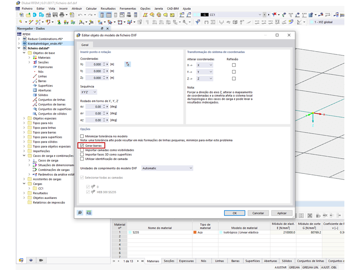Switch to the Secções table tab

[x=169, y=261]
